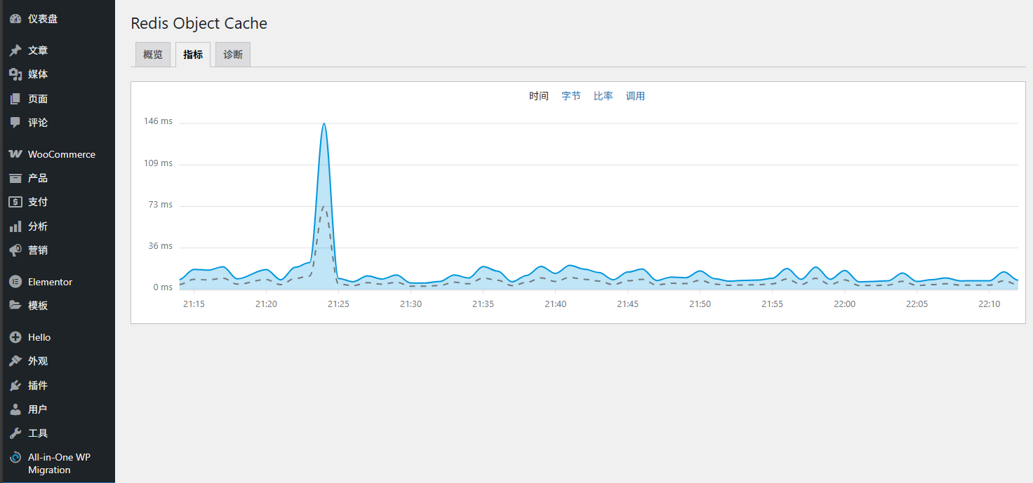Click the bar chart icon beside 分析
Screen dimensions: 1033x483
tap(15, 226)
